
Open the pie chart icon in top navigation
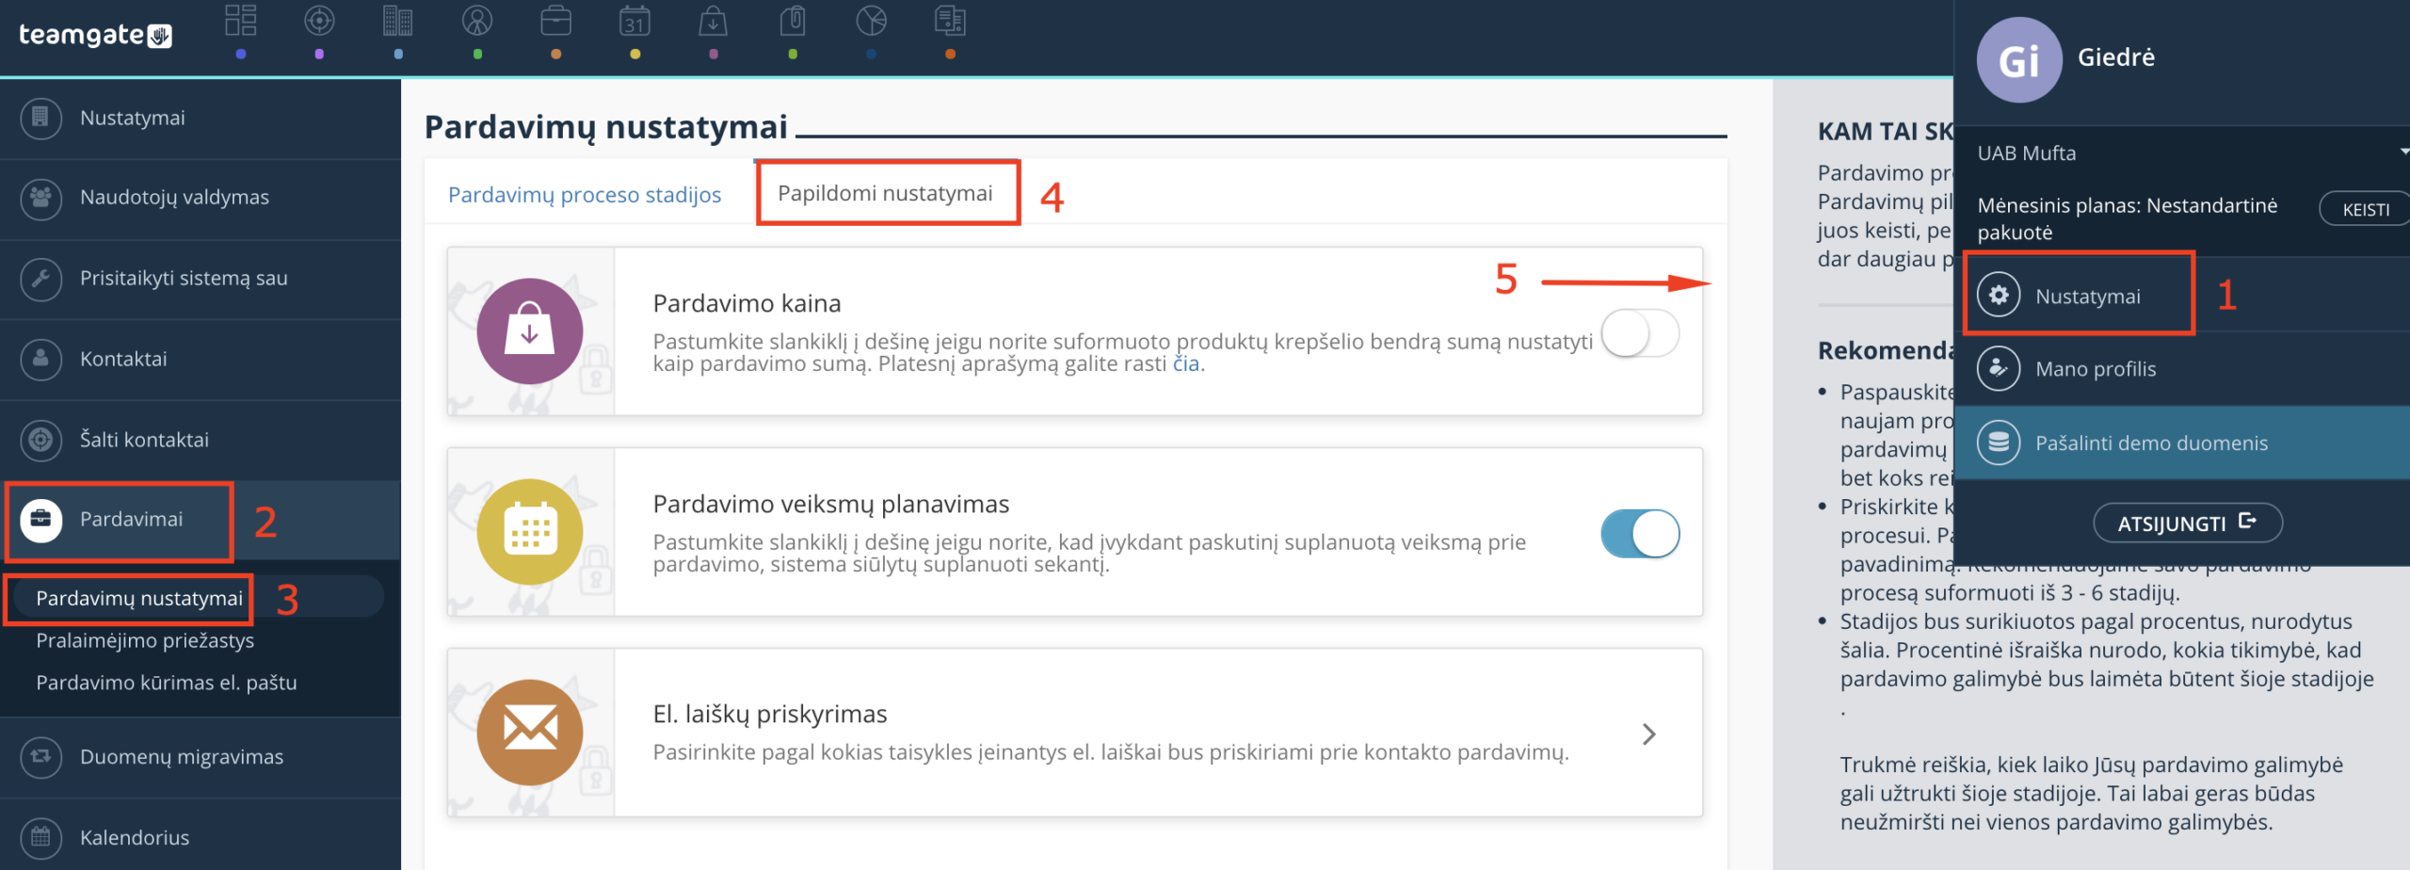tap(872, 21)
